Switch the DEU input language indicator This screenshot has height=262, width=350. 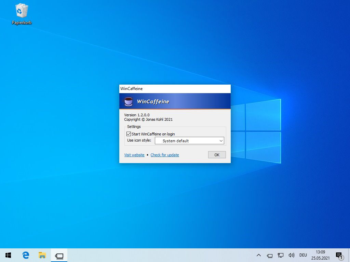[x=303, y=255]
